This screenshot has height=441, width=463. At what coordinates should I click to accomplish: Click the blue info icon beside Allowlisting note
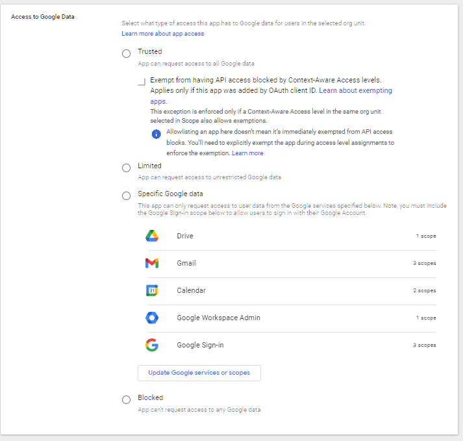point(156,134)
